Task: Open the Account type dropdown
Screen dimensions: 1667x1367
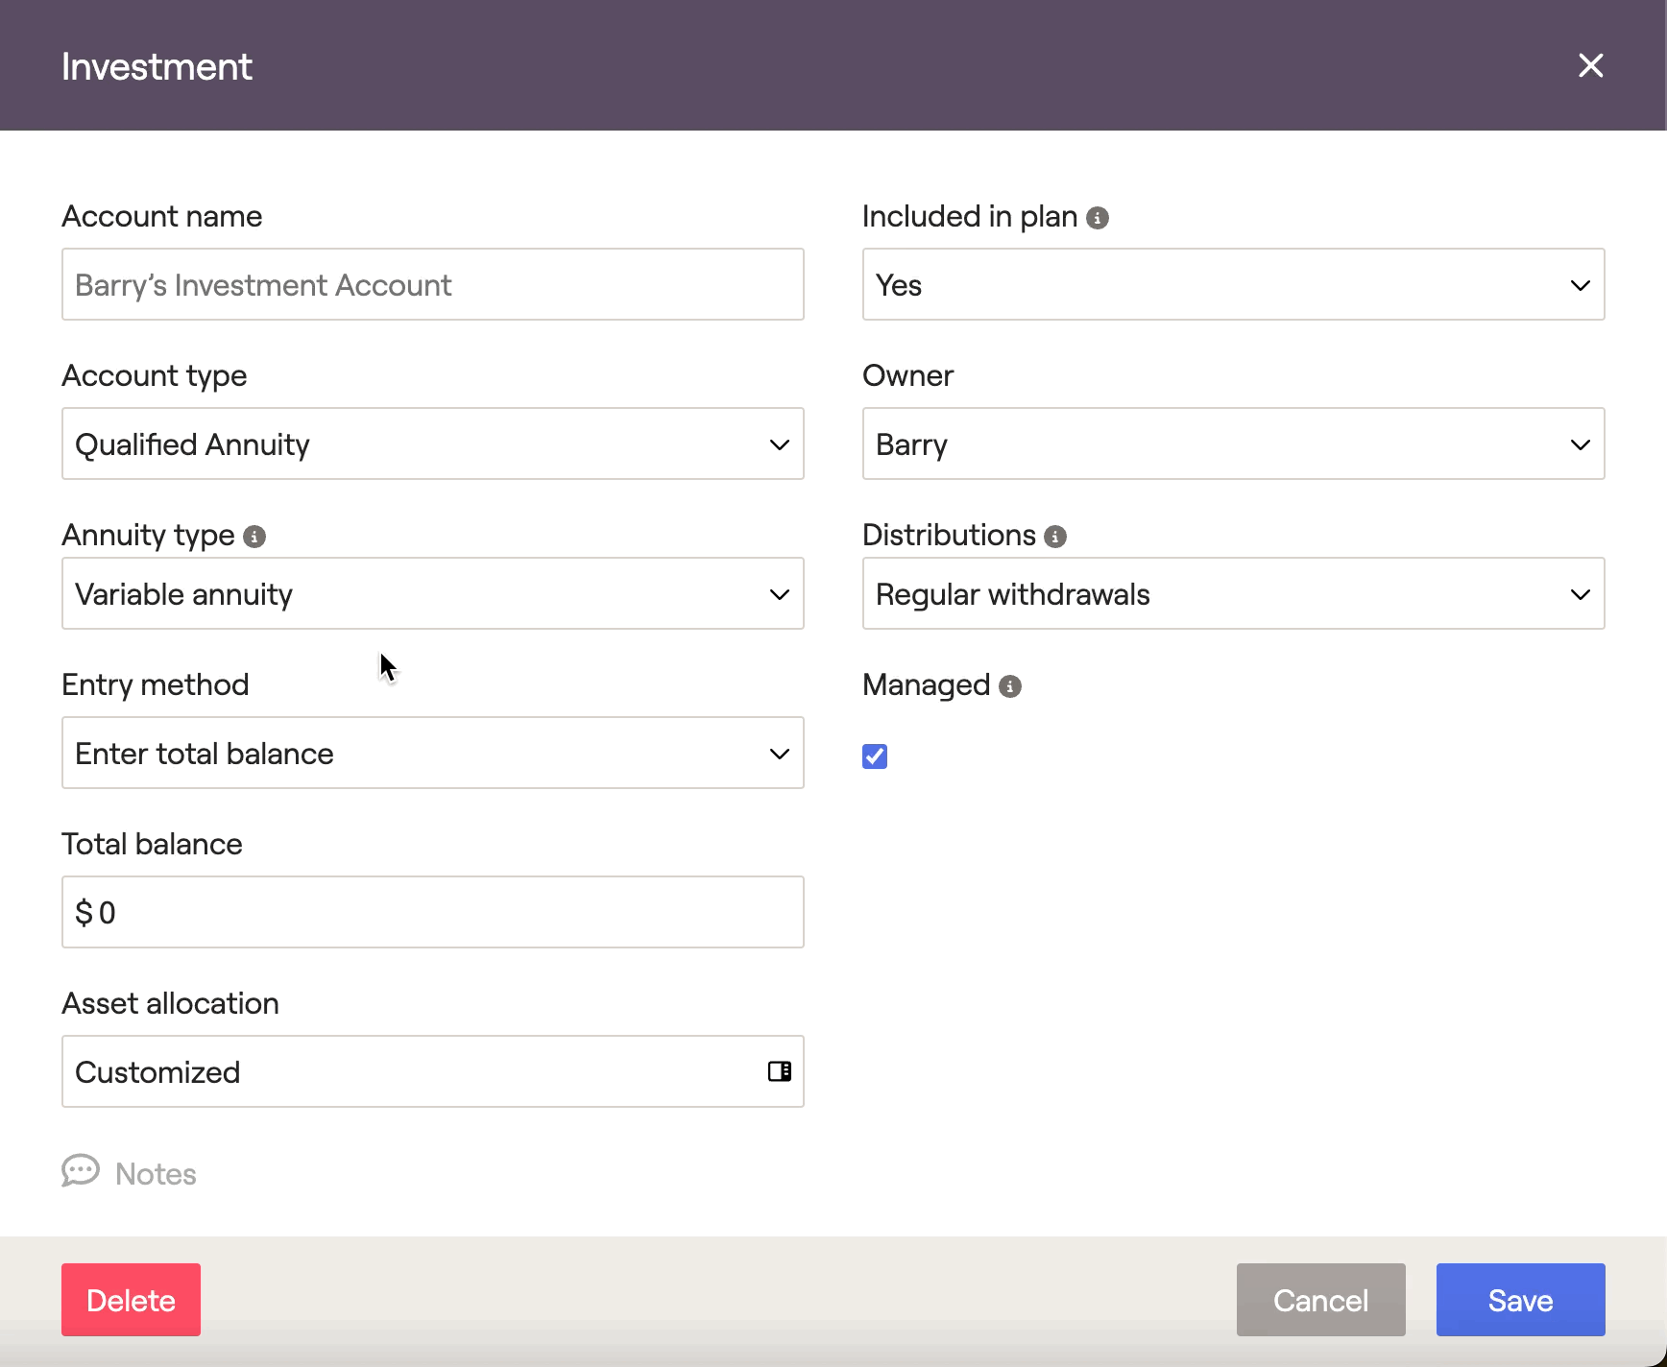Action: [433, 444]
